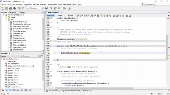Click the Debug Project icon
Screen dimensions: 170x95
tap(64, 8)
